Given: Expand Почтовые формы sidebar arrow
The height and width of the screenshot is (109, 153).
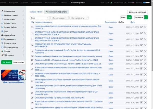Looking at the screenshot, I should [24, 47].
